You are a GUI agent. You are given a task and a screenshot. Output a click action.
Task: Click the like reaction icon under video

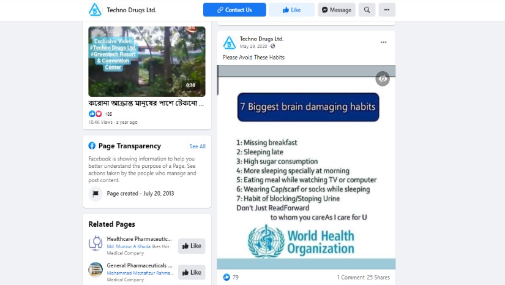[x=92, y=114]
